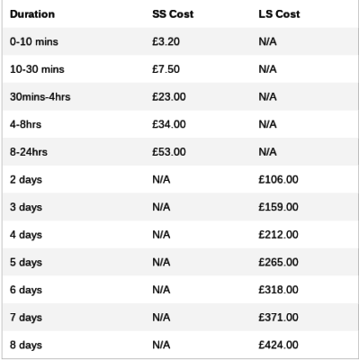This screenshot has width=359, height=360.
Task: Click the £53.00 SS cost value
Action: pos(169,152)
